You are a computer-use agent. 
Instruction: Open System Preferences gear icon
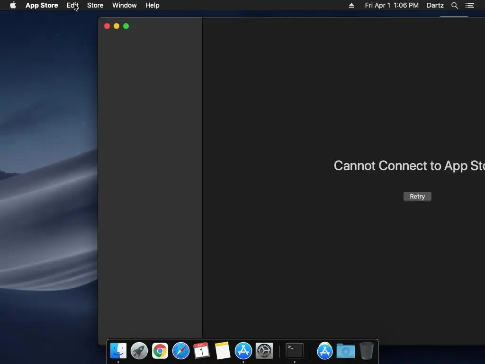click(264, 351)
